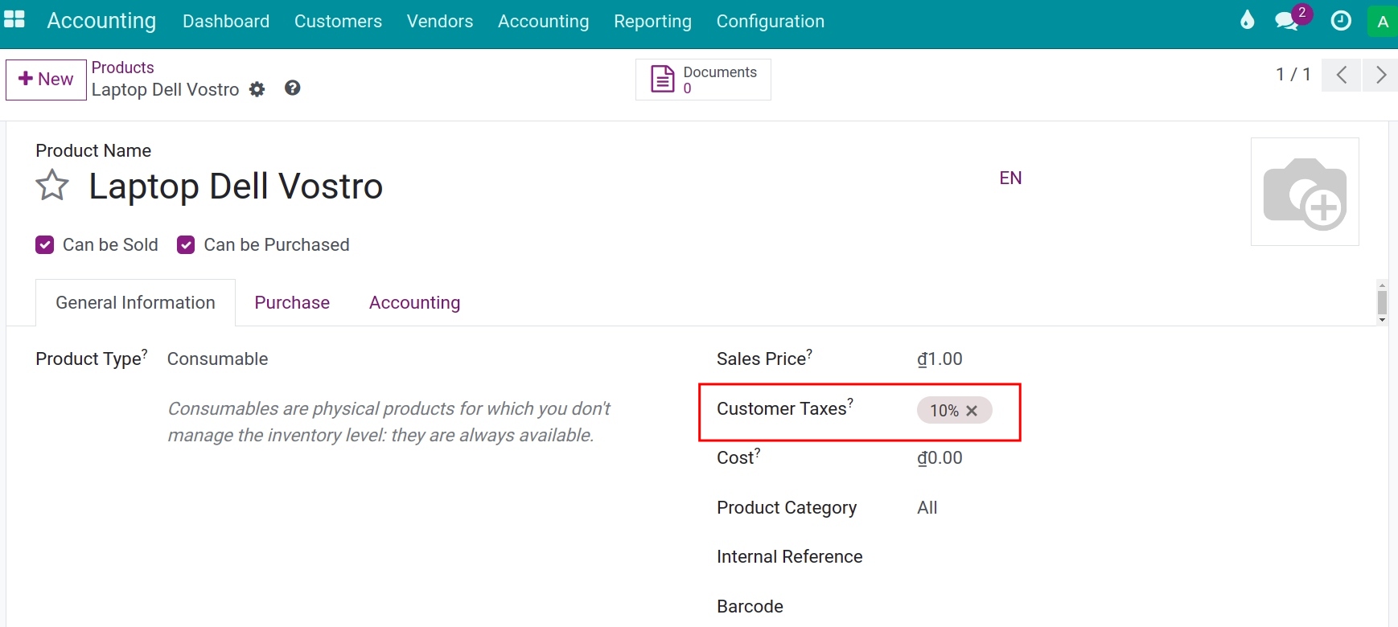Open the Accounting dropdown menu in navbar
Viewport: 1398px width, 627px height.
[544, 22]
